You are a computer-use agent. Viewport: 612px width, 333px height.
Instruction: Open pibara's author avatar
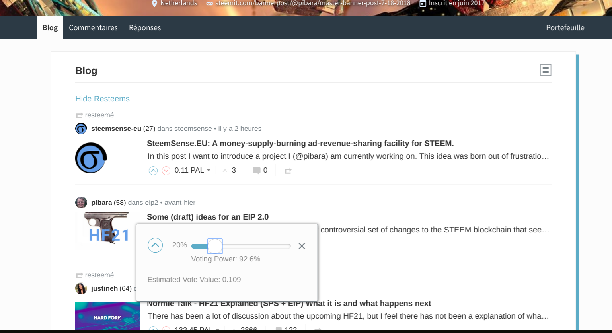pyautogui.click(x=81, y=203)
